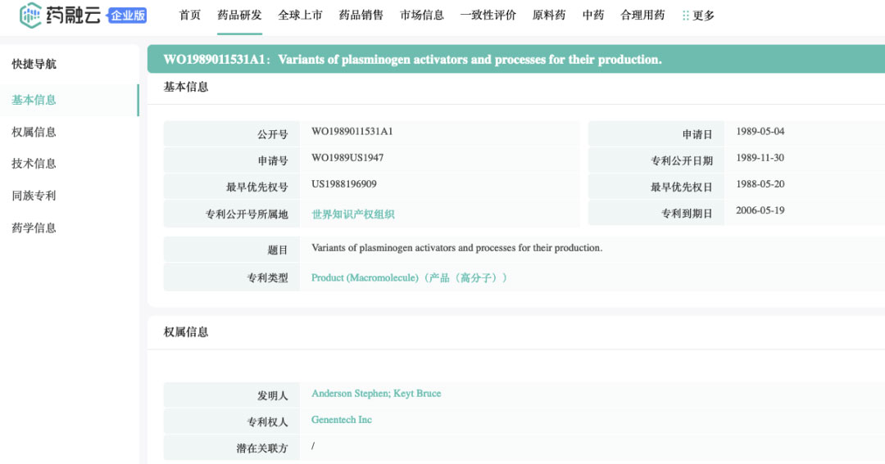Select 合理用药 in navigation
885x464 pixels.
point(642,16)
